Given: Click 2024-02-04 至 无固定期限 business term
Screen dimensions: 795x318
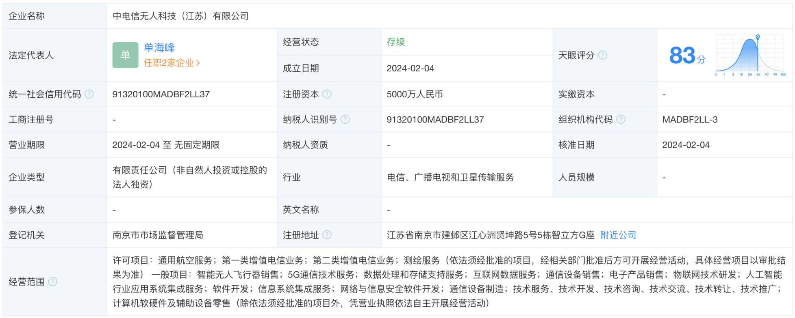Looking at the screenshot, I should 166,145.
